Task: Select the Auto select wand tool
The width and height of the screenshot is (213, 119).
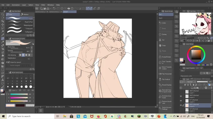Action: coord(3,31)
